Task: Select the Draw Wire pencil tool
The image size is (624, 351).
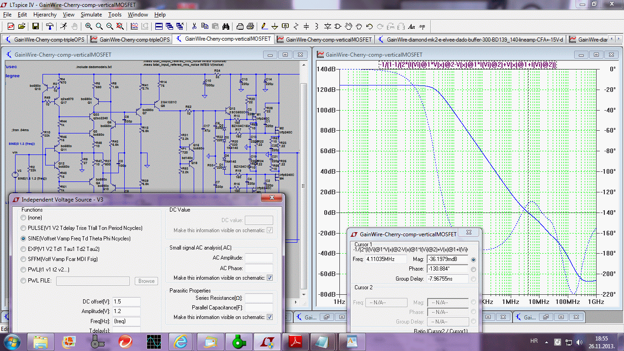Action: pos(264,26)
